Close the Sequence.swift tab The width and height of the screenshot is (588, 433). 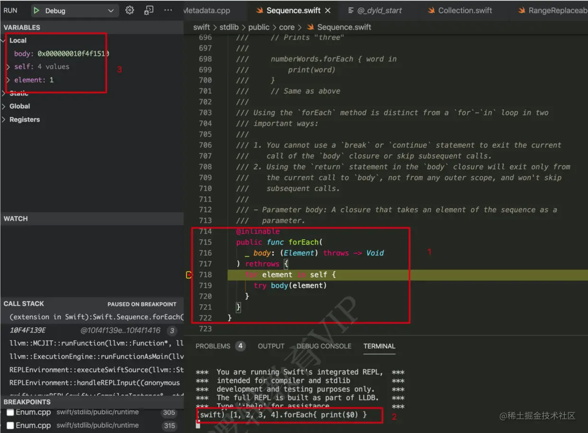(x=328, y=10)
